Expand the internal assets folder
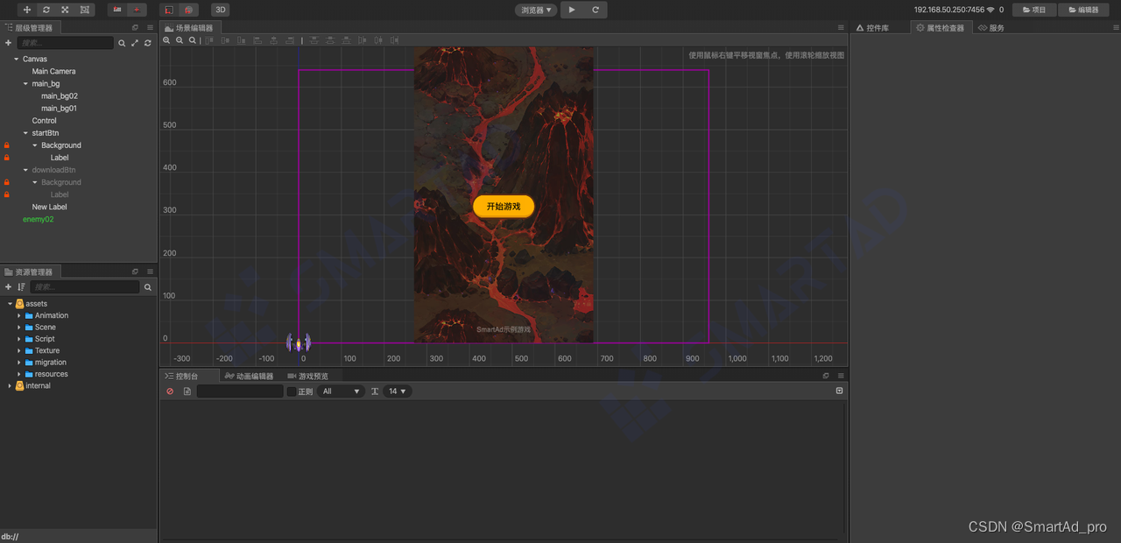 tap(10, 385)
